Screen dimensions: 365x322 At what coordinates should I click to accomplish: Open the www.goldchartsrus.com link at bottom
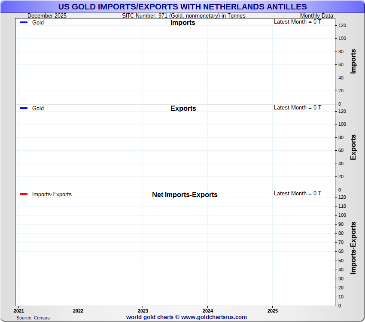tap(214, 317)
